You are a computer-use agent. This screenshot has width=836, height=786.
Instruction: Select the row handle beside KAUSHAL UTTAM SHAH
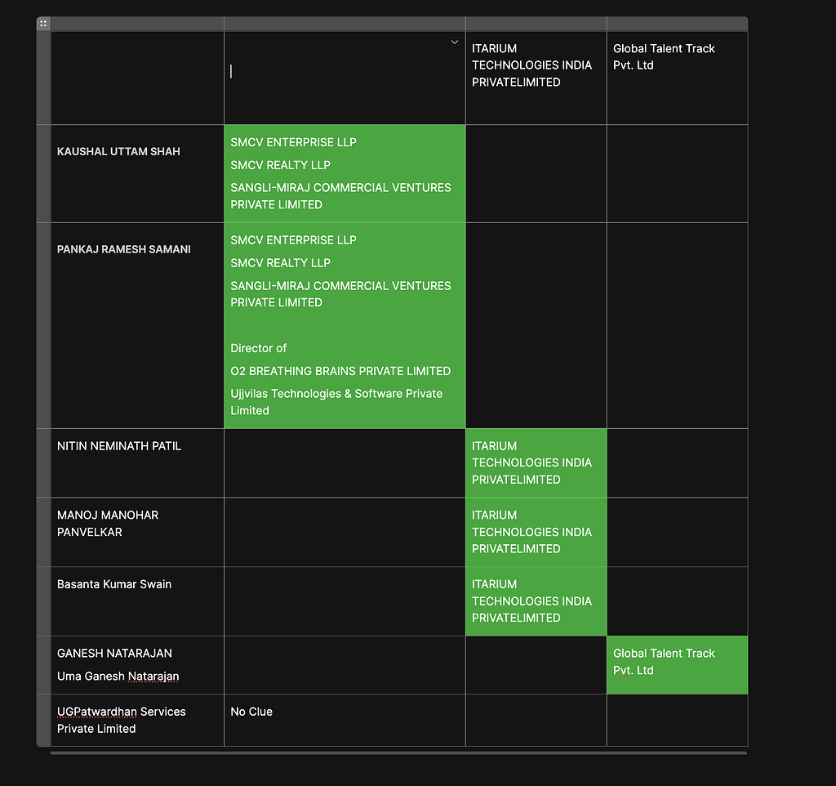click(43, 173)
